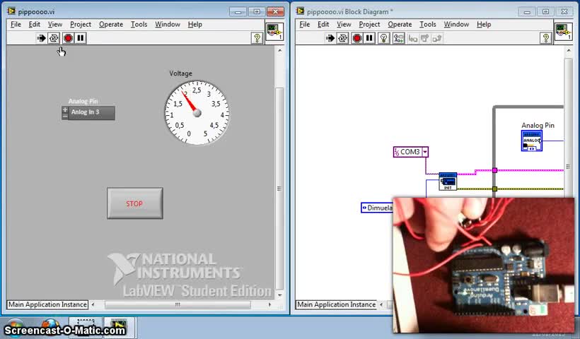Viewport: 580px width, 339px height.
Task: Click Run Continuously in front panel toolbar
Action: point(54,38)
